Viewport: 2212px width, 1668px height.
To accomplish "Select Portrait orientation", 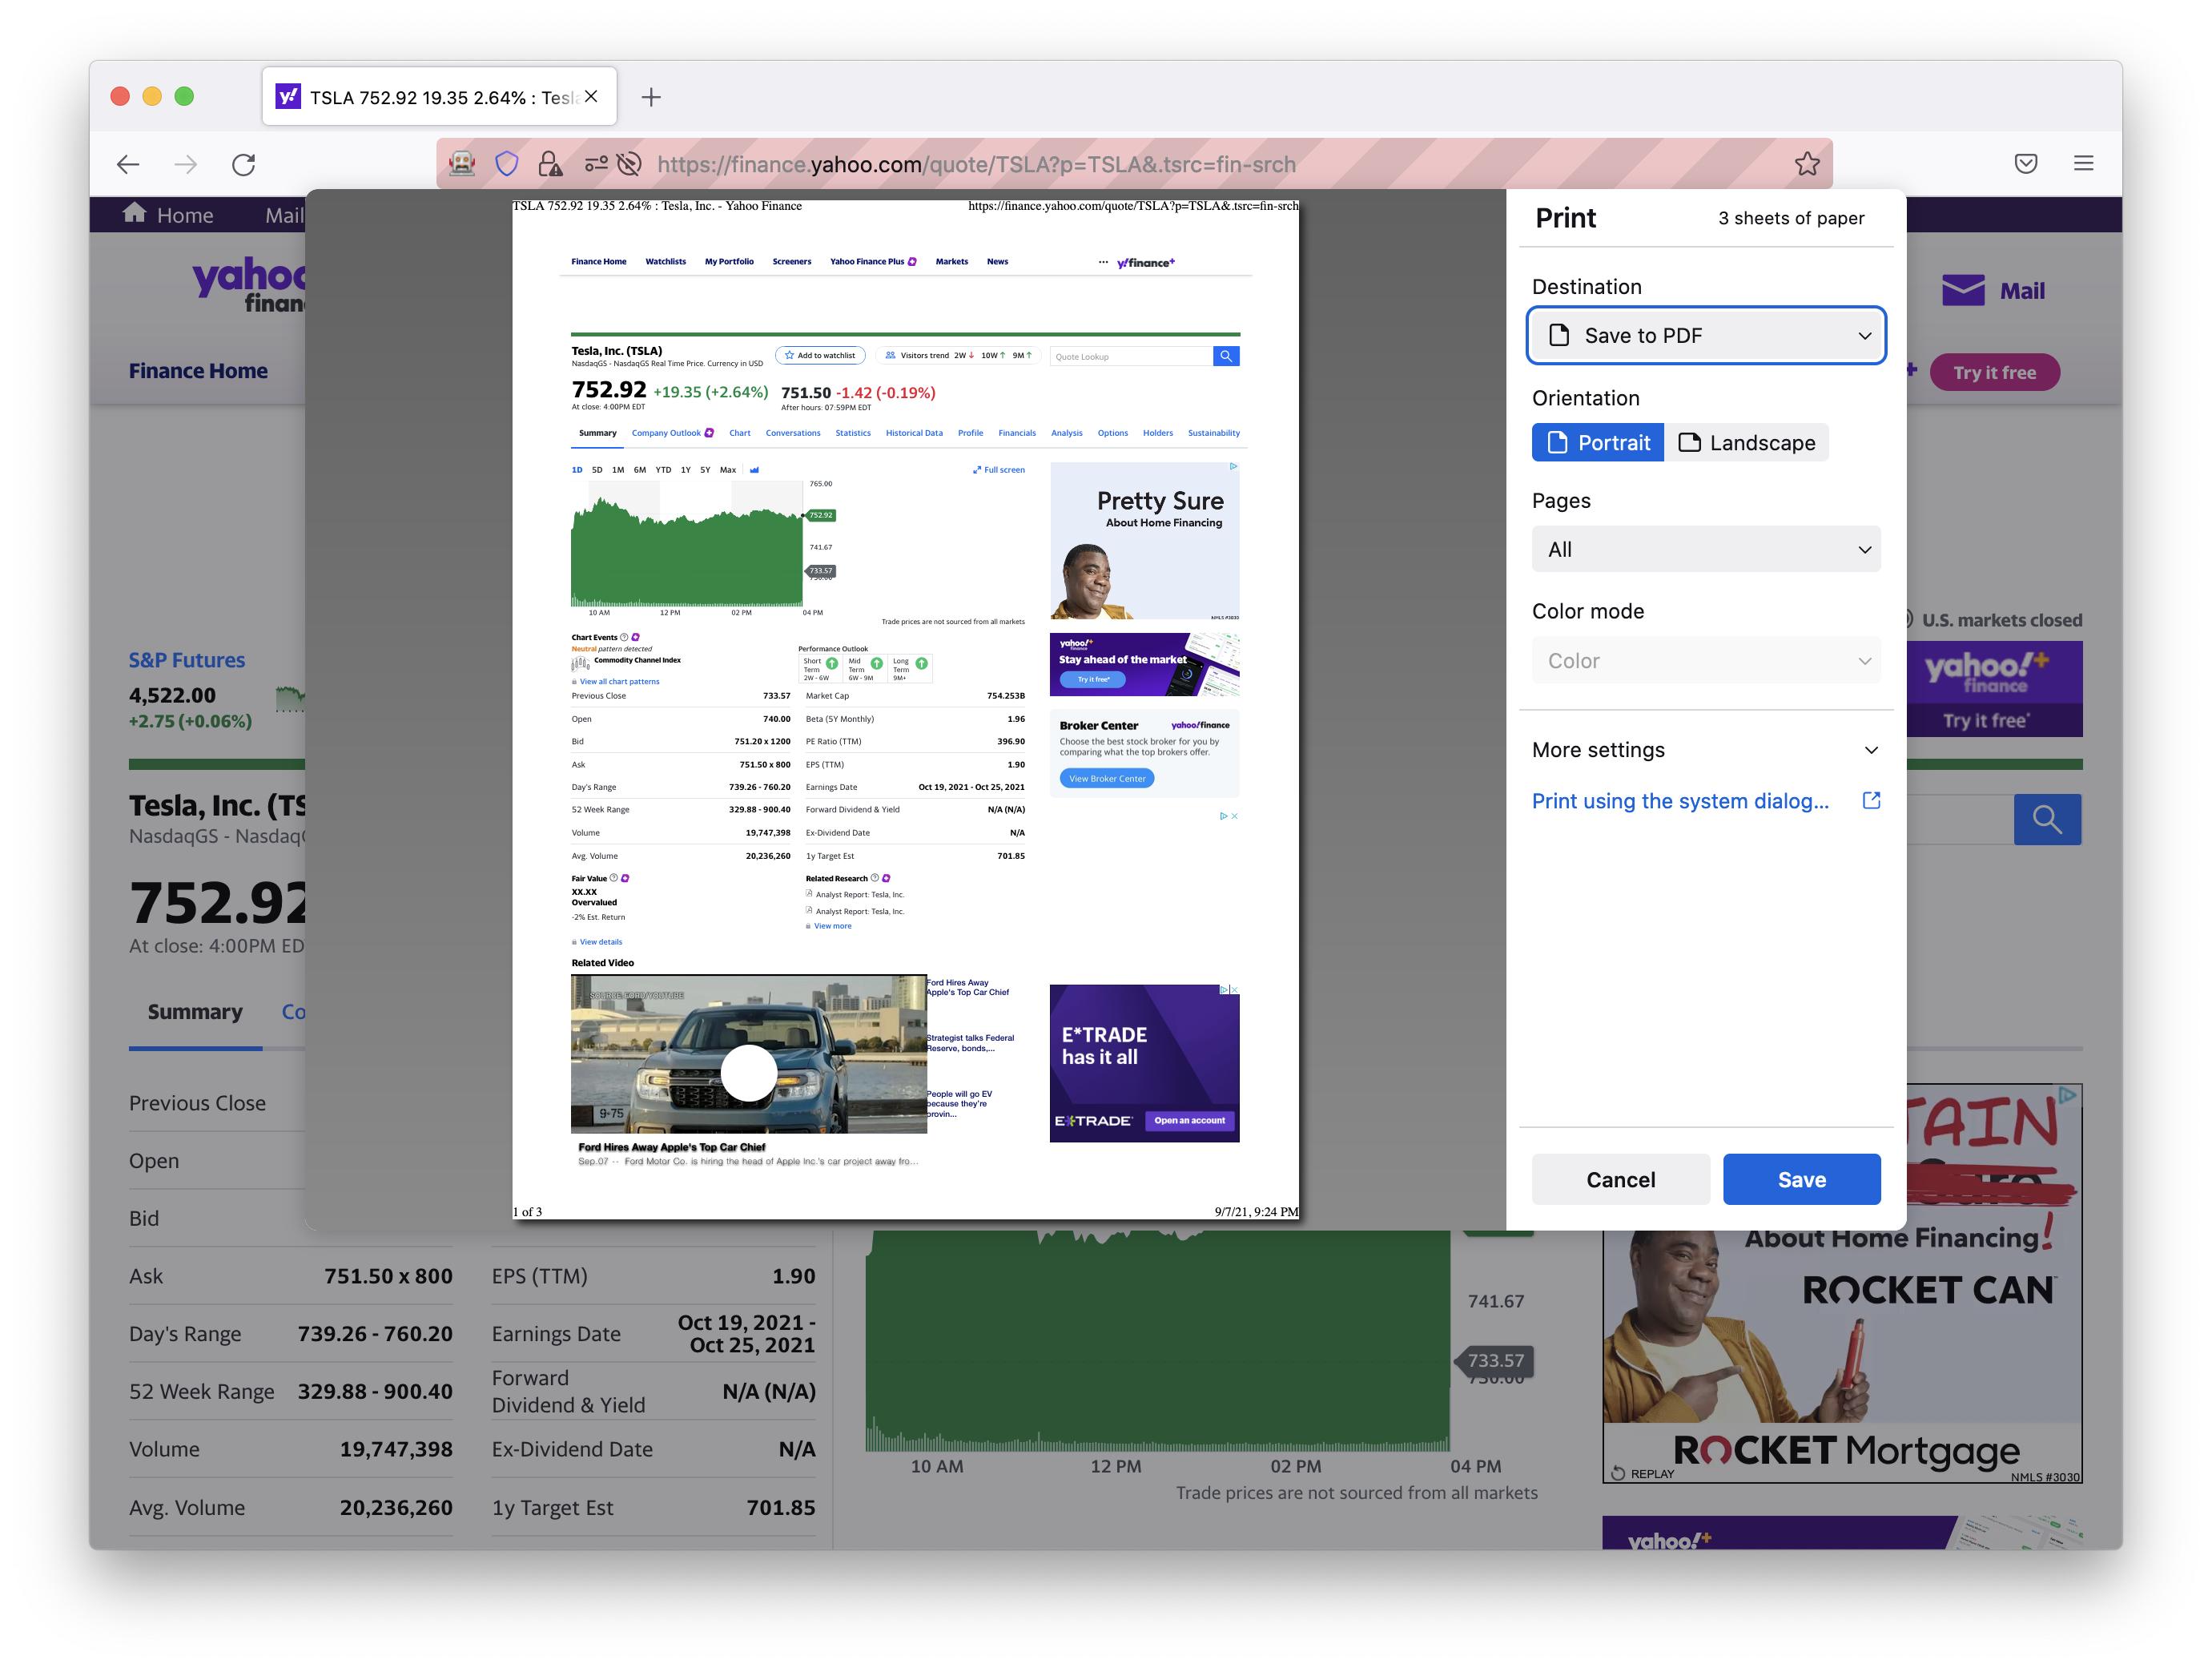I will click(x=1598, y=442).
